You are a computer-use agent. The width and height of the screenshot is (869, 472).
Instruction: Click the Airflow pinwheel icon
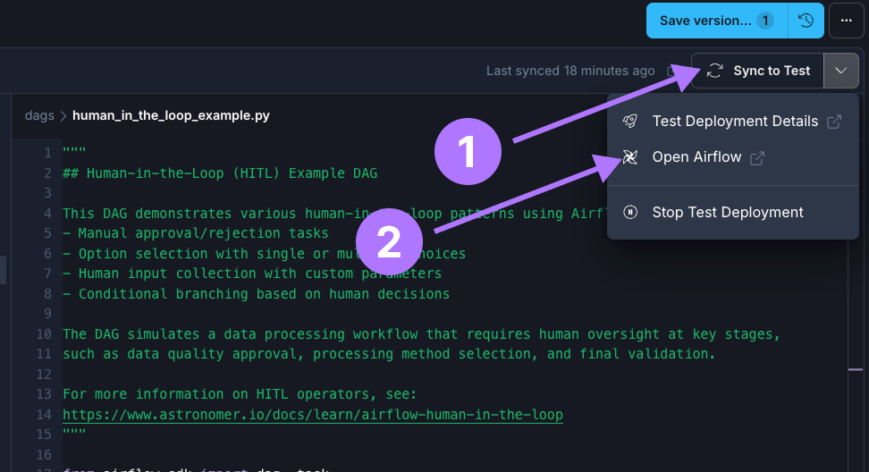(630, 157)
